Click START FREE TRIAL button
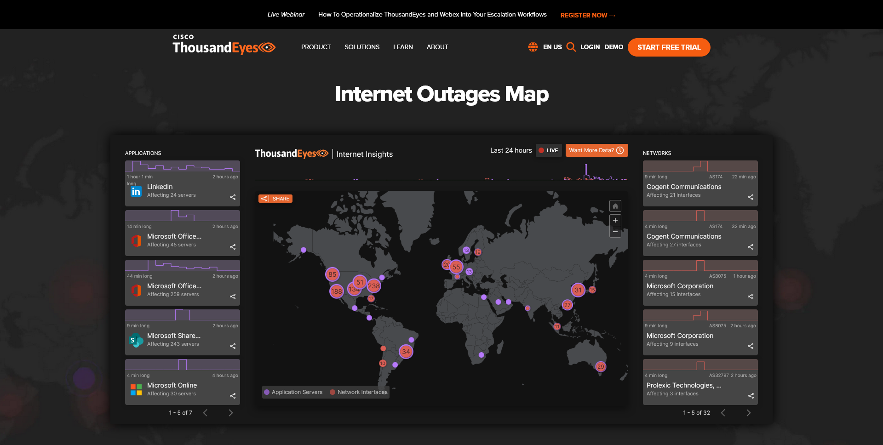883x445 pixels. [669, 47]
